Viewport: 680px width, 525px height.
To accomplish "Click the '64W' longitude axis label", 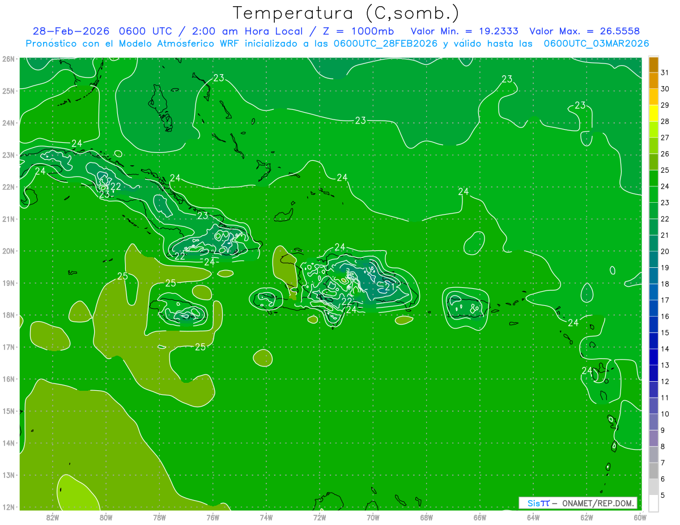I will [533, 517].
